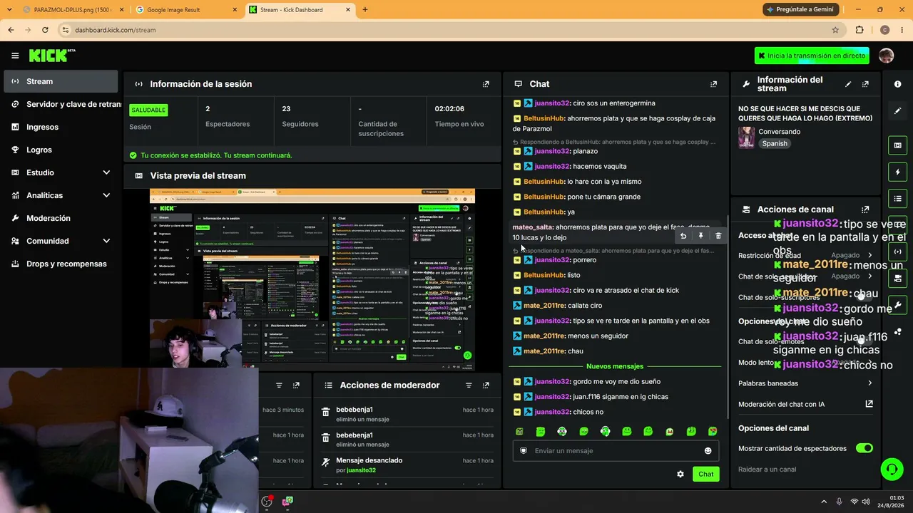
Task: Expand the Estudio sidebar section
Action: pos(106,172)
